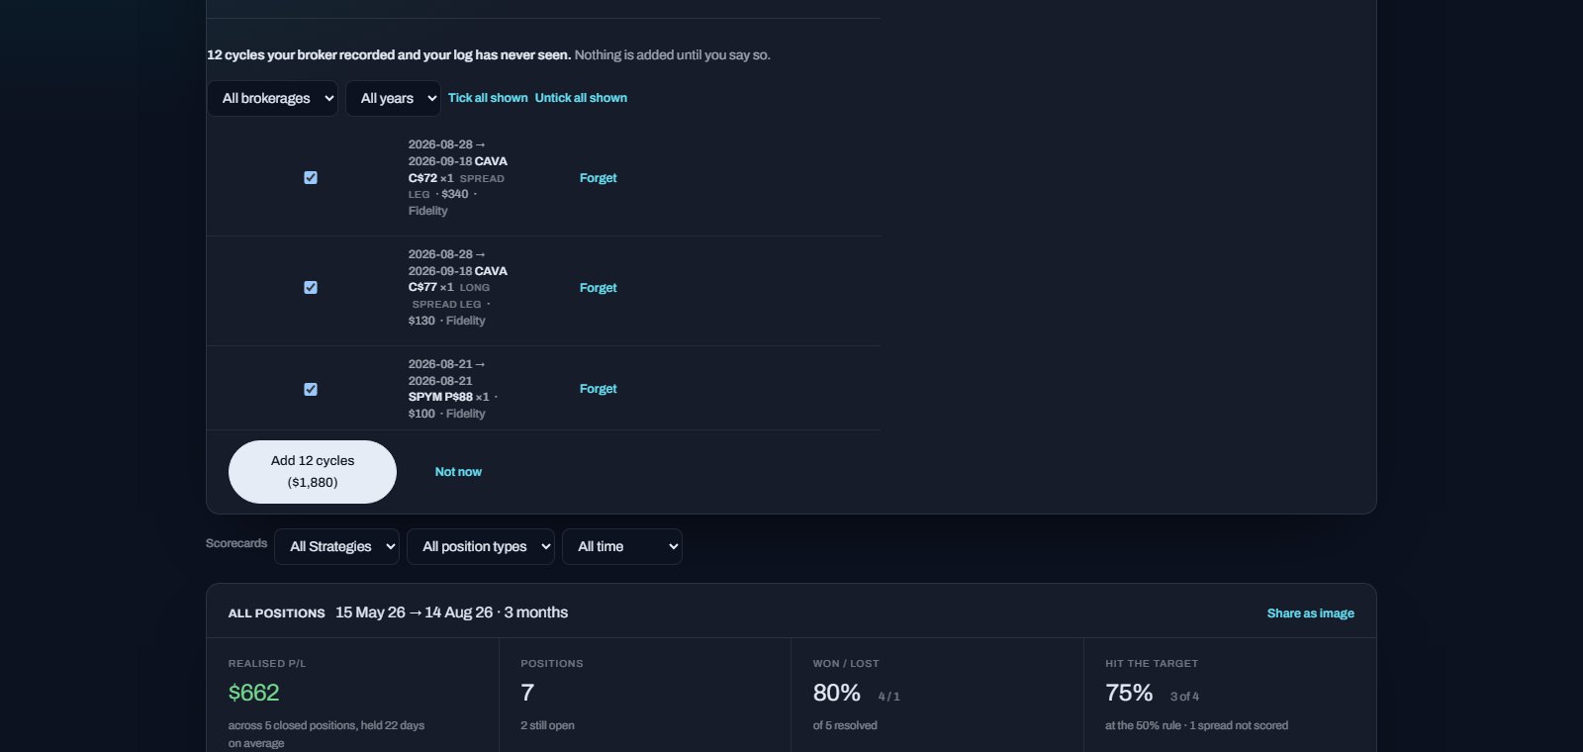The image size is (1583, 752).
Task: Select the Scorecards label
Action: 236,543
